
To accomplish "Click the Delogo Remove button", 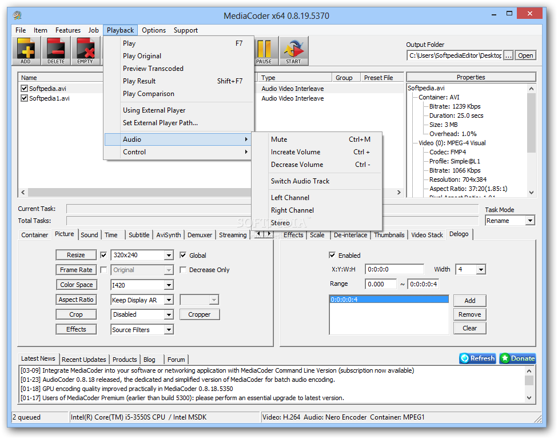I will [470, 314].
